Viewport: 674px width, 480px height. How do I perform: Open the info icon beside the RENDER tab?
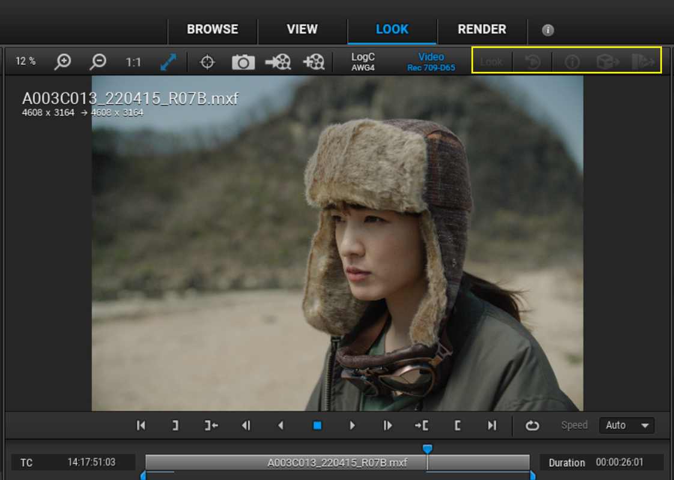[548, 30]
